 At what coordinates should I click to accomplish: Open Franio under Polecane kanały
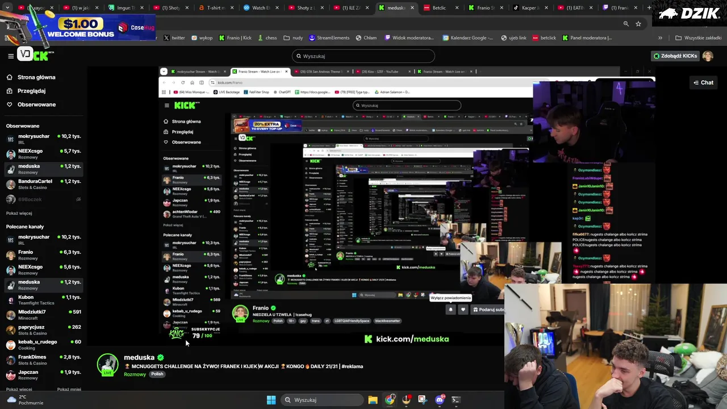44,255
